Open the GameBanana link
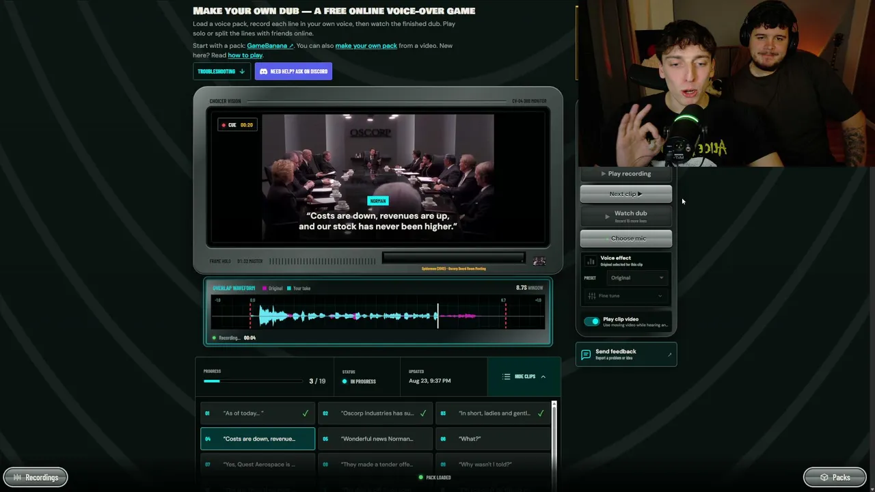 coord(270,46)
